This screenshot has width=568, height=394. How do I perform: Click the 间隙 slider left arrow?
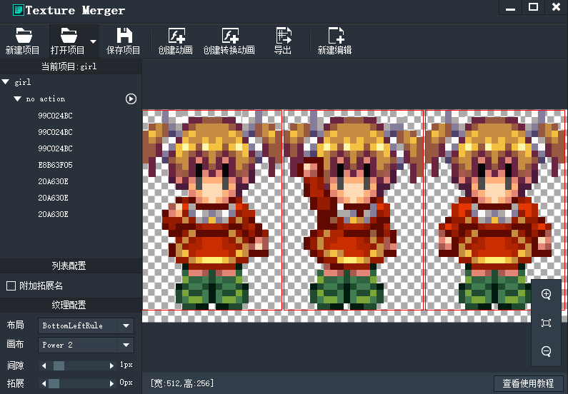[x=44, y=365]
